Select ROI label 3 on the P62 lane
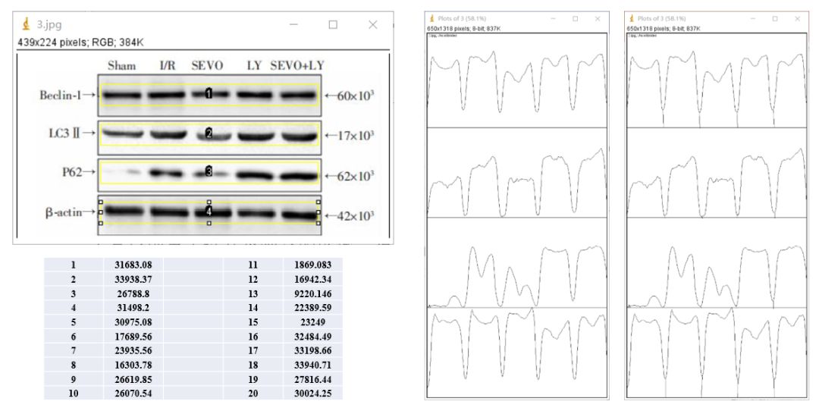This screenshot has height=414, width=819. (x=209, y=171)
